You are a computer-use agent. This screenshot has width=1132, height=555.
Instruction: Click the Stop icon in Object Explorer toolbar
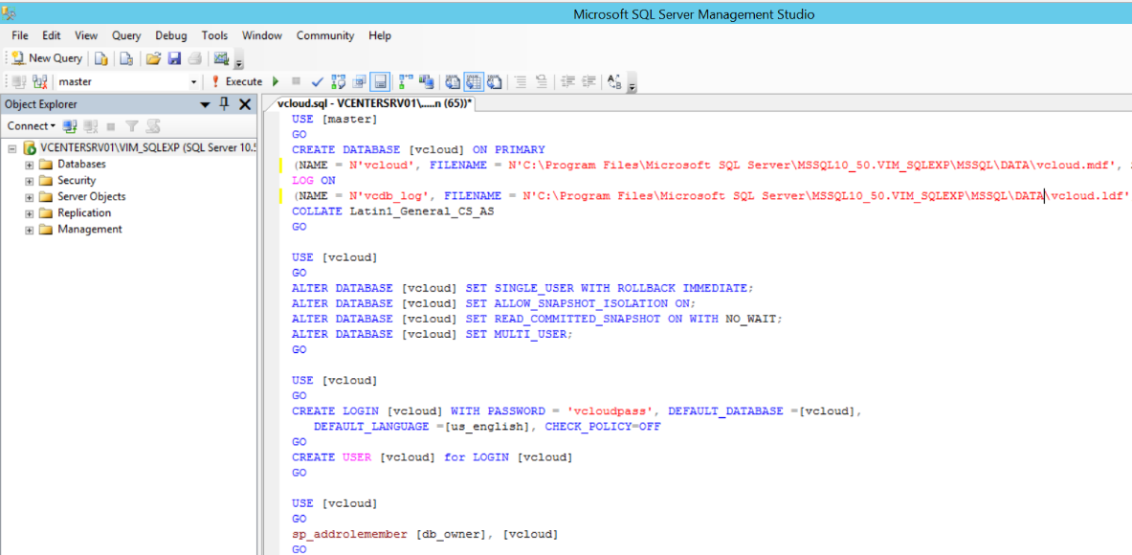pos(111,126)
